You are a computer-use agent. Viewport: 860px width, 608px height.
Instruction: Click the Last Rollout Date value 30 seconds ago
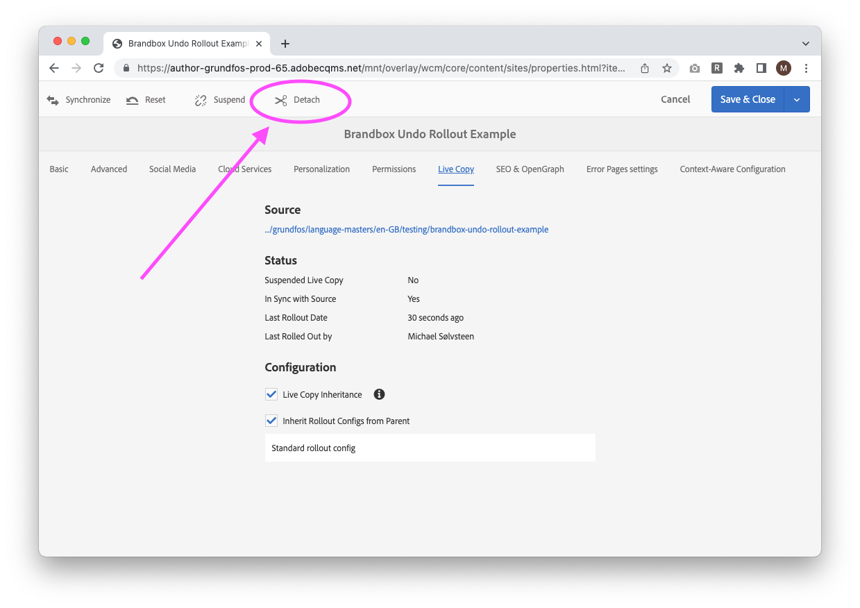[435, 317]
